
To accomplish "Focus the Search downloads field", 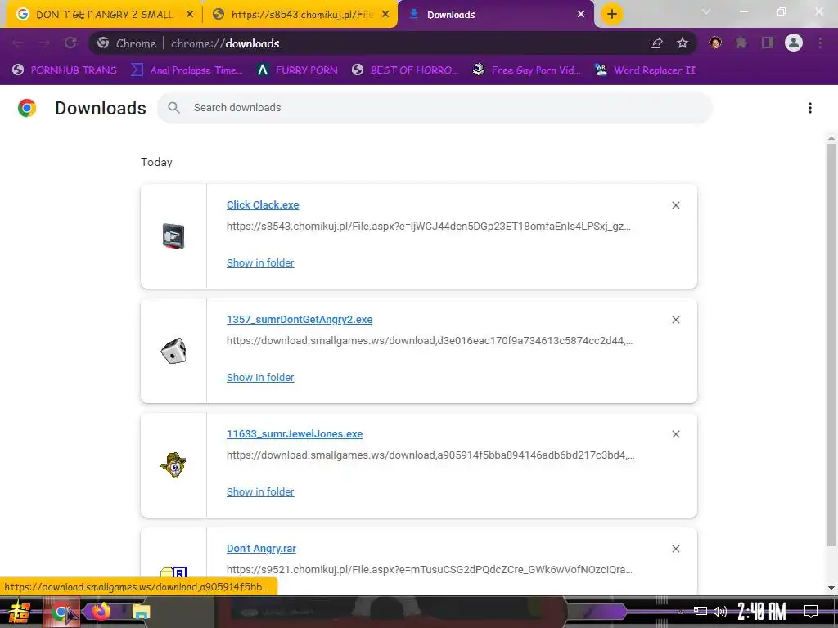I will tap(435, 108).
